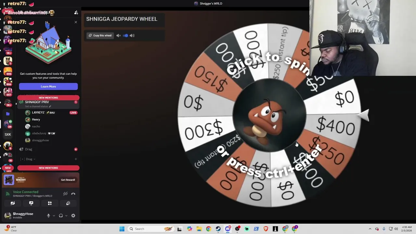The image size is (416, 234).
Task: Click the lower NEW MENTIONS banner
Action: [x=48, y=168]
